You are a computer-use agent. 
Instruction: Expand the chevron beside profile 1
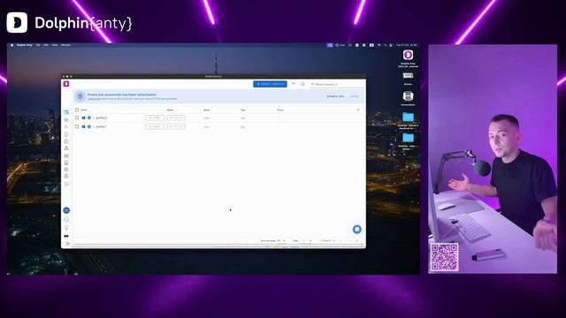pyautogui.click(x=94, y=127)
